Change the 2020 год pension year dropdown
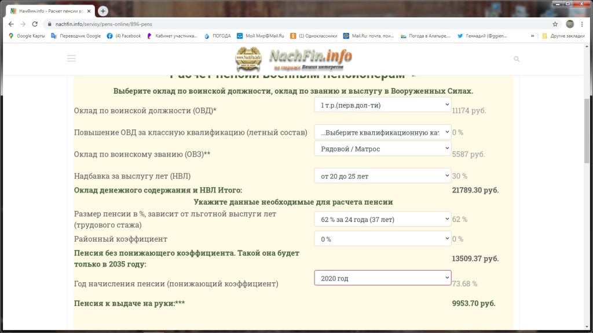 click(382, 278)
